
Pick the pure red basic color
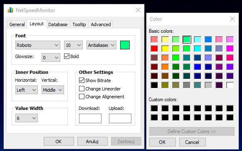[x=154, y=49]
